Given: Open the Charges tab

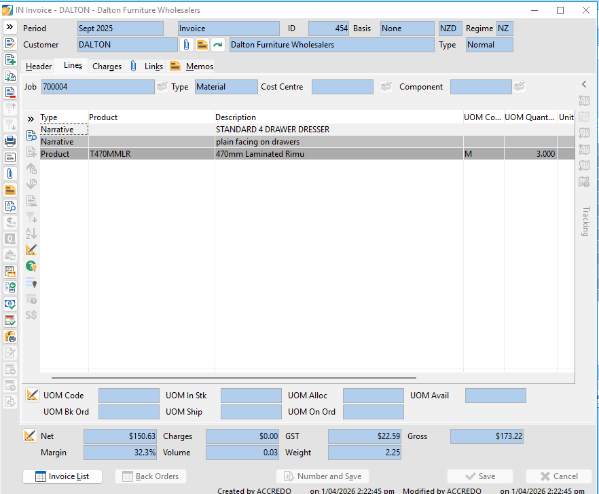Looking at the screenshot, I should [x=107, y=66].
